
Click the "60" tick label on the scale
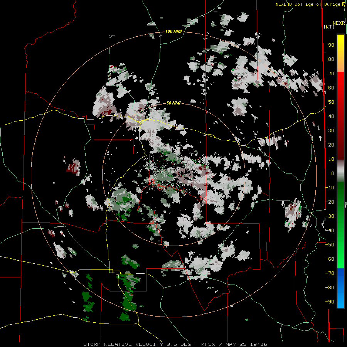[x=331, y=88]
